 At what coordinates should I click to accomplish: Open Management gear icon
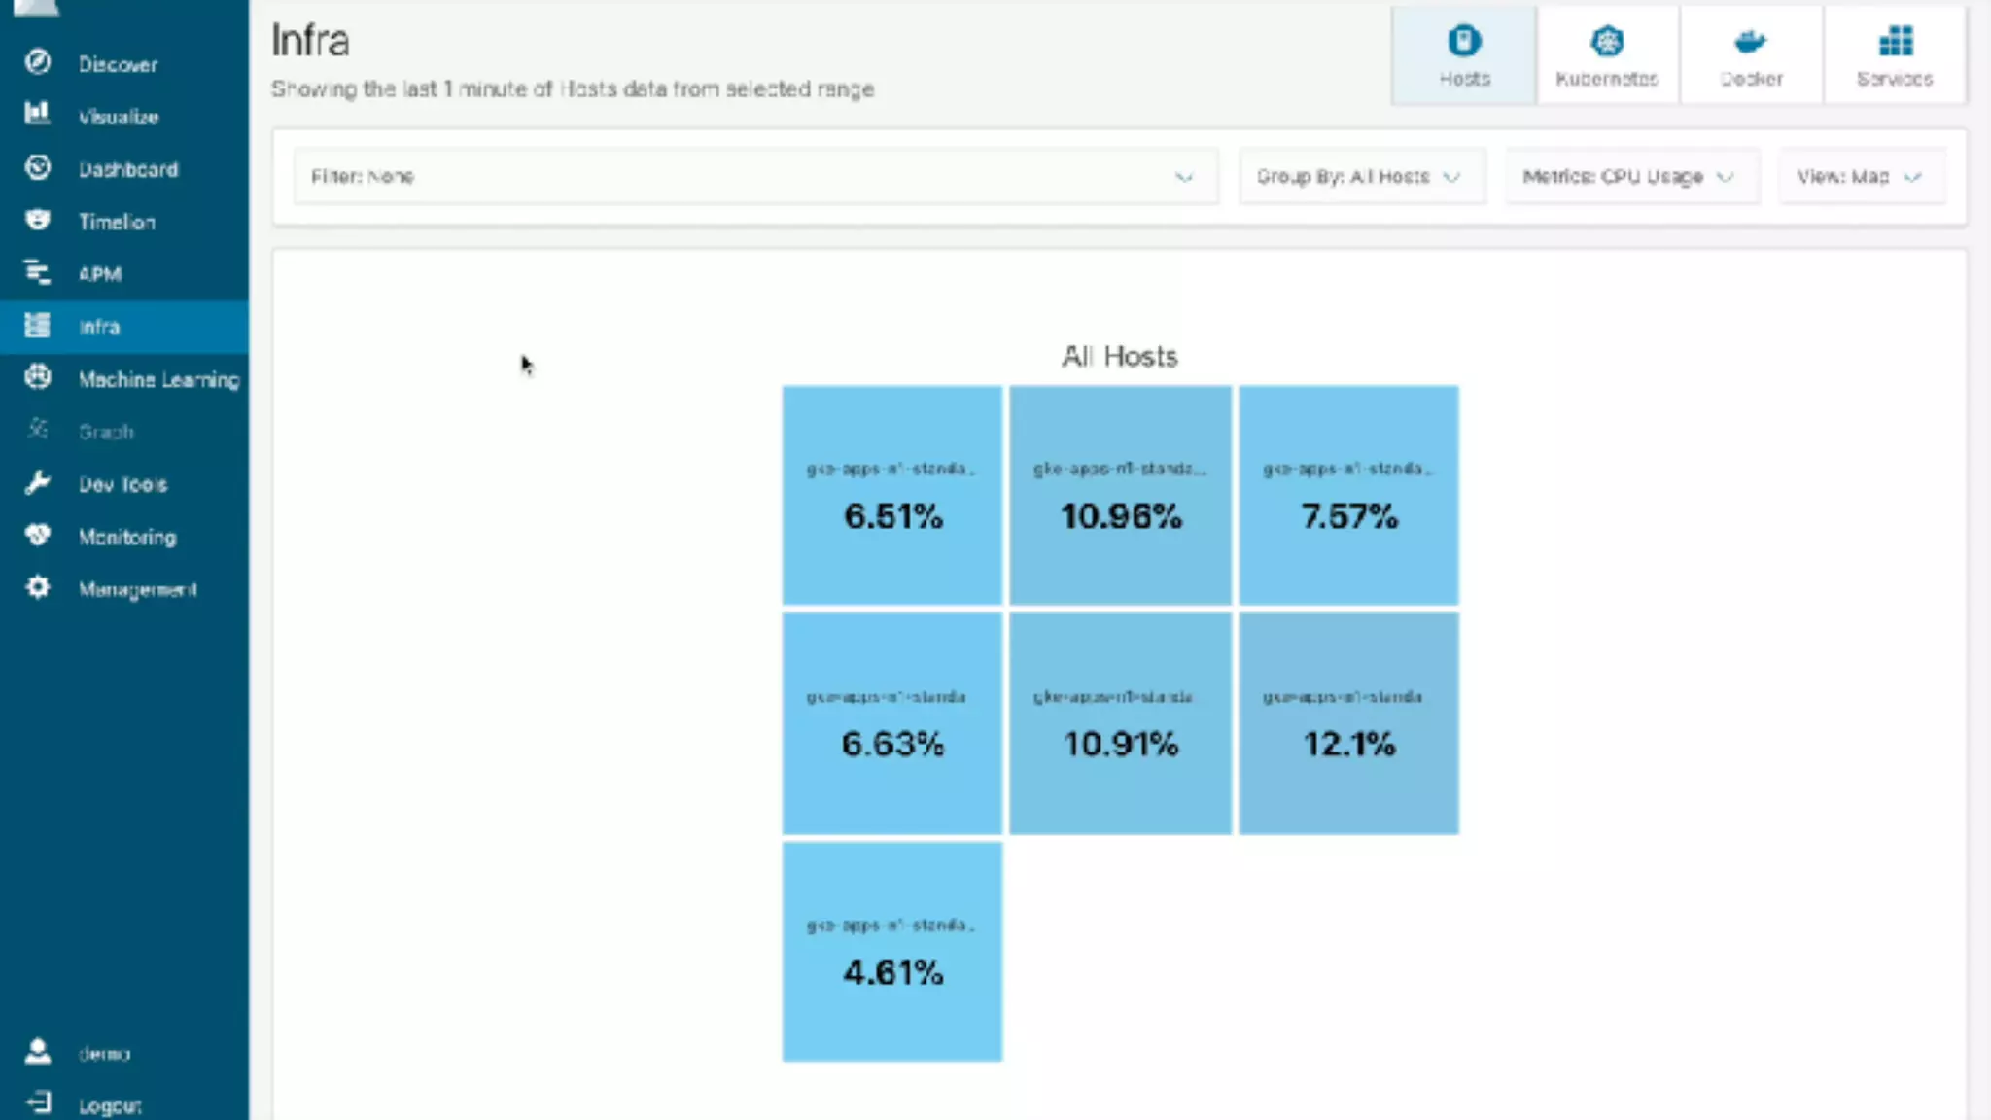click(38, 588)
